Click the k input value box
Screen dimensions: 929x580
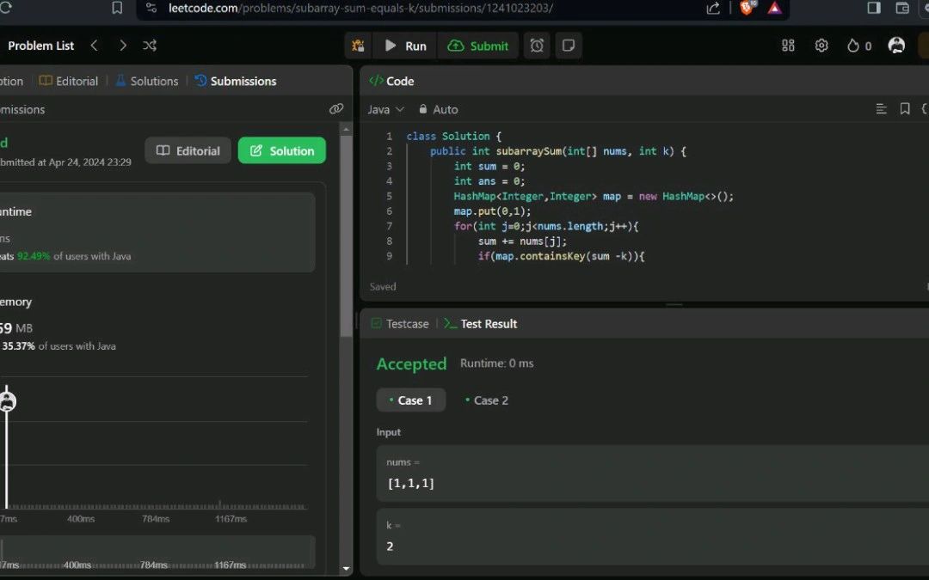652,537
